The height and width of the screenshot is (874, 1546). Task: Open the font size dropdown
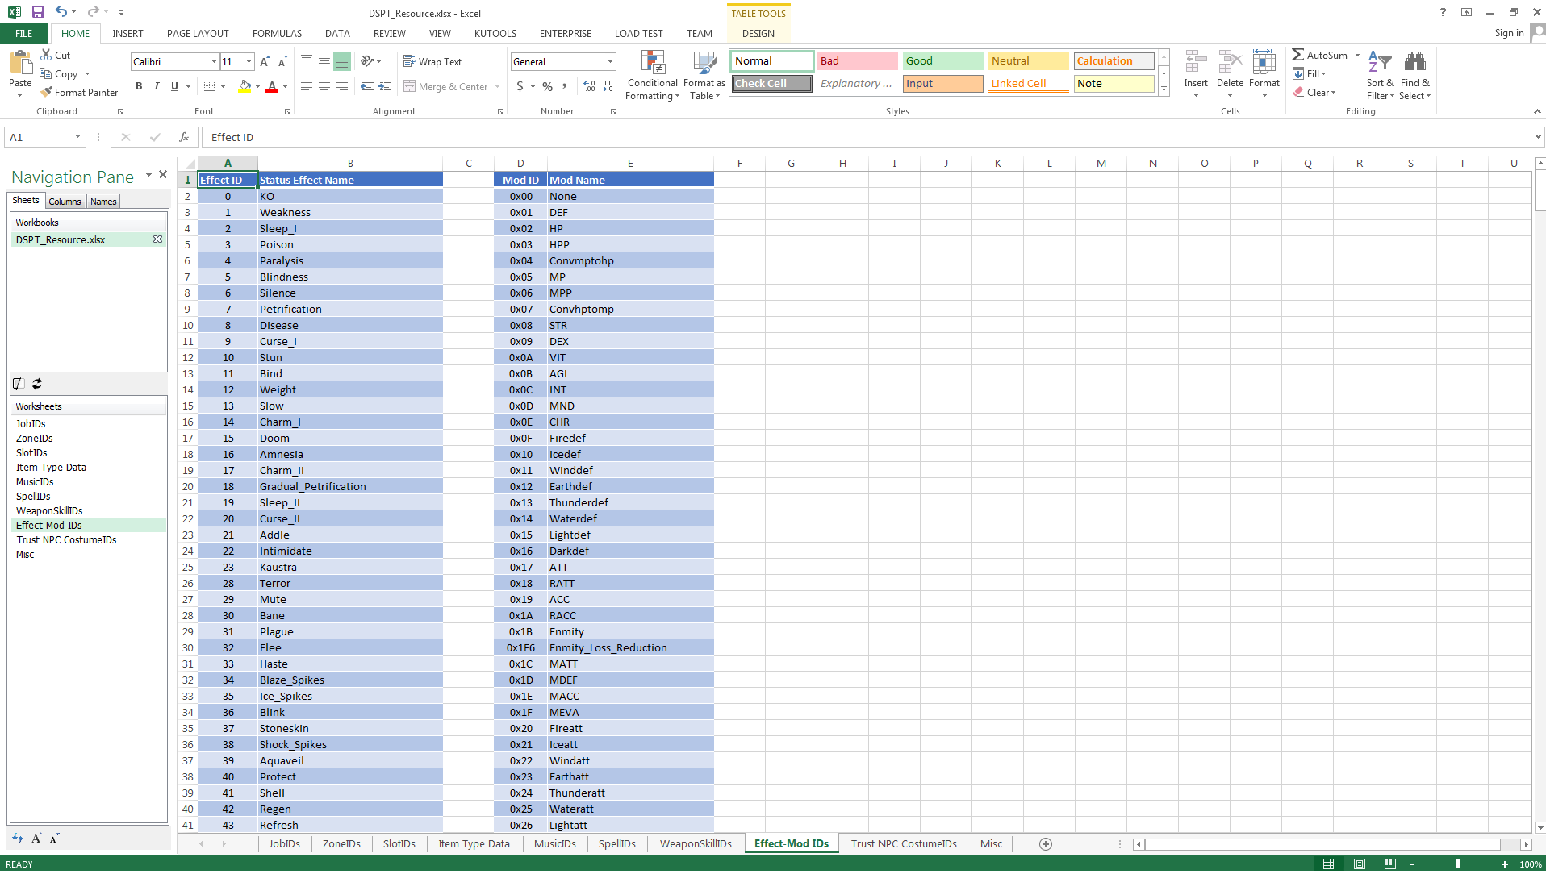[x=249, y=62]
